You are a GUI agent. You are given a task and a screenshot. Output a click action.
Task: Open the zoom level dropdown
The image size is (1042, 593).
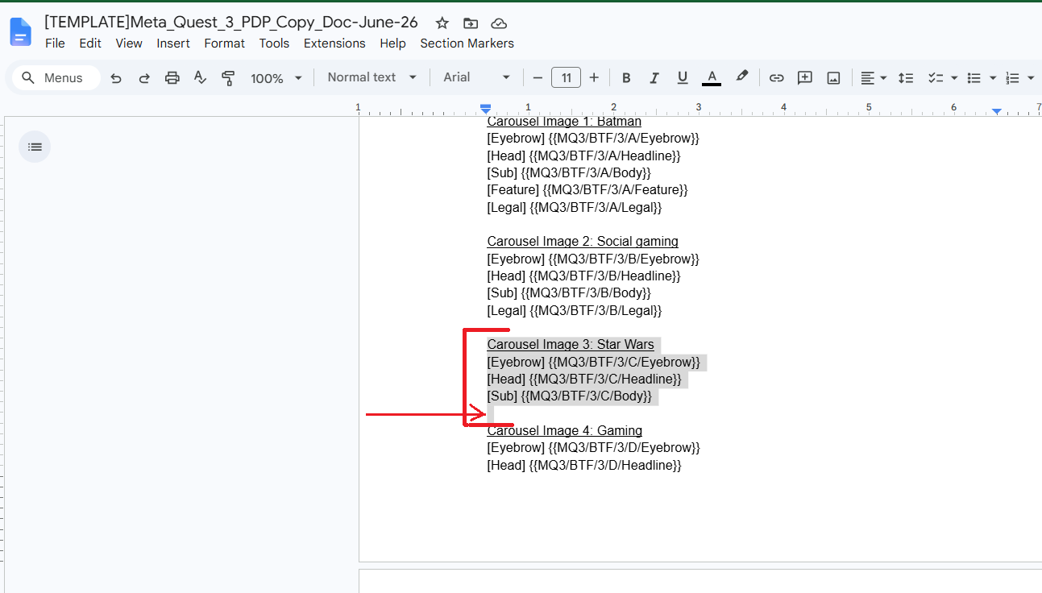tap(276, 78)
